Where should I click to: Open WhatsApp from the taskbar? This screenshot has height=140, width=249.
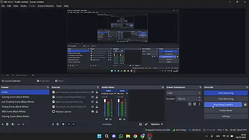pyautogui.click(x=121, y=136)
